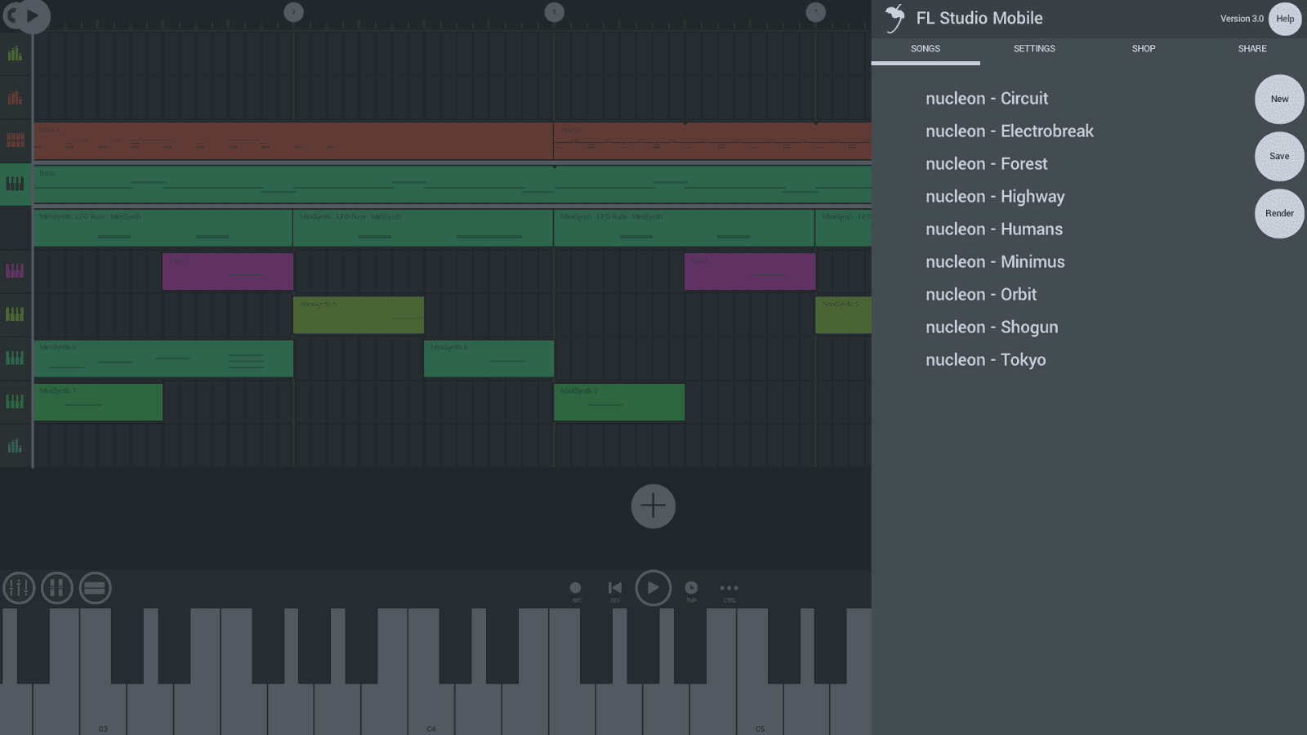The image size is (1307, 735).
Task: Select the olive MiniSynth 5 clip at bar marker 3
Action: pyautogui.click(x=359, y=314)
